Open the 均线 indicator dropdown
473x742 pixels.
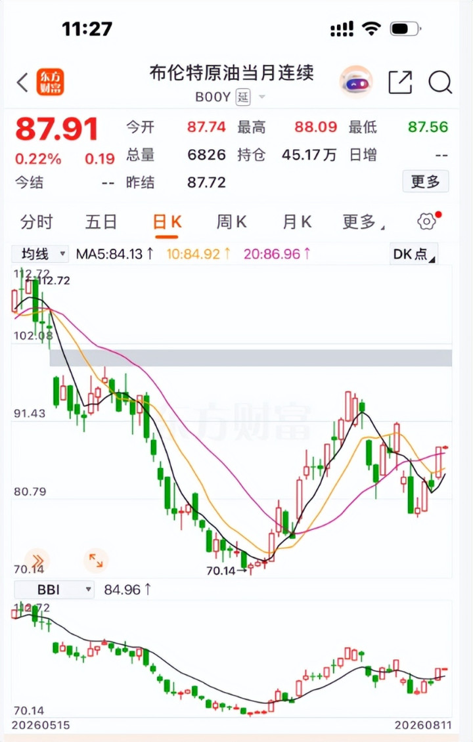[x=40, y=254]
